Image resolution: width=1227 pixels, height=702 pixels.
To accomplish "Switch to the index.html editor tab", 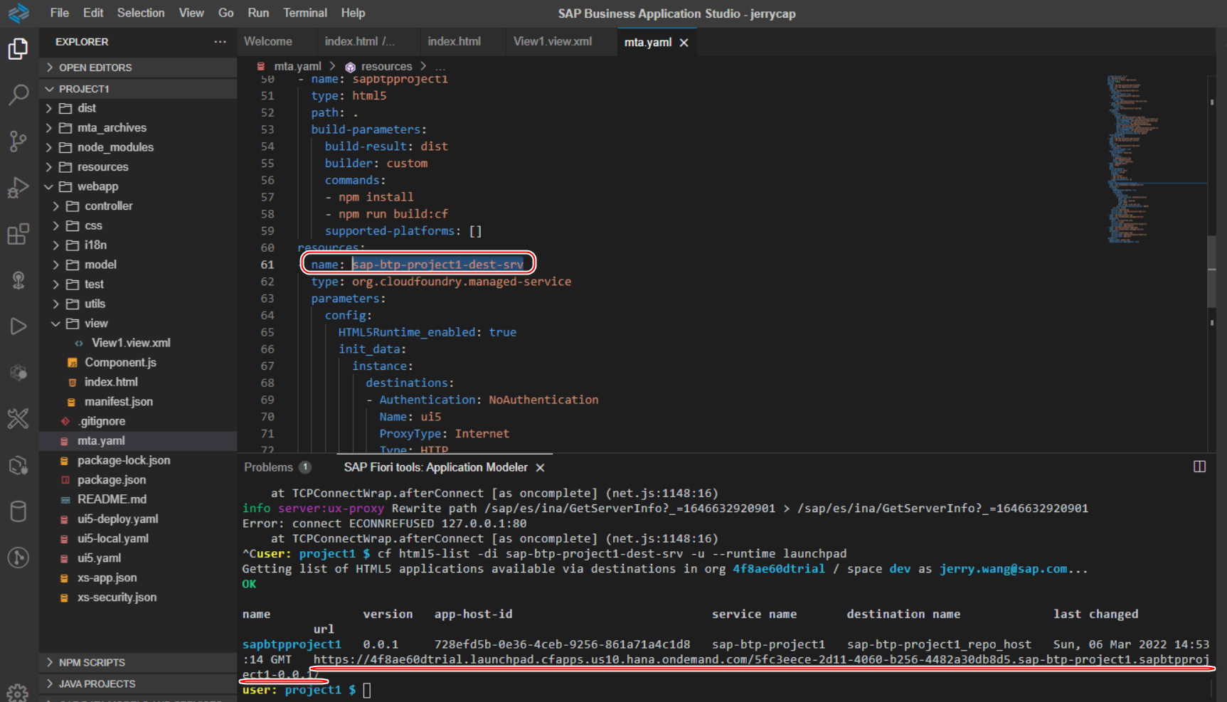I will point(455,42).
